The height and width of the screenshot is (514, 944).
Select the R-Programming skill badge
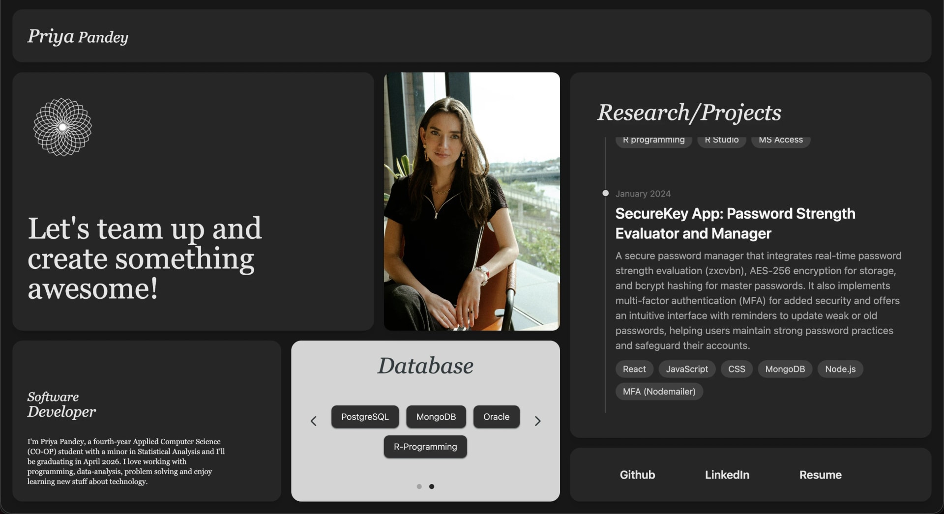coord(425,447)
